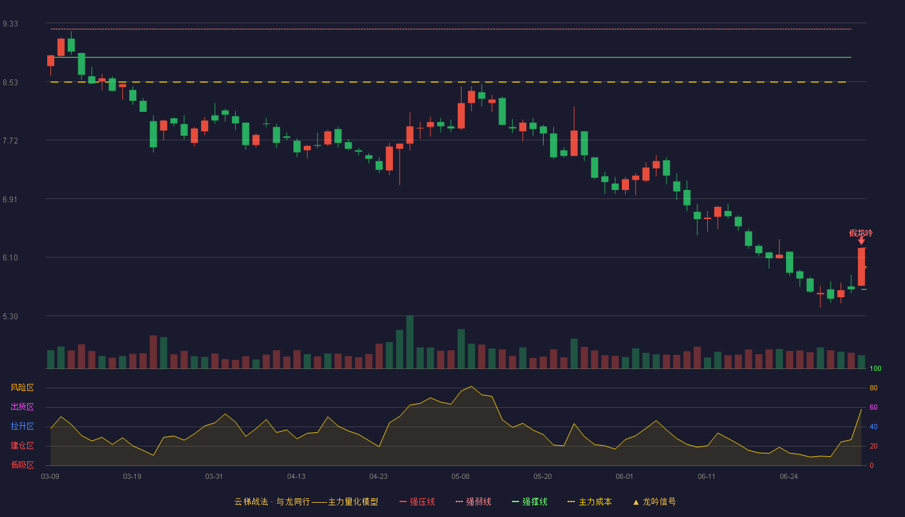Click the 03-09 date label
Screen dimensions: 905x517
[x=50, y=476]
